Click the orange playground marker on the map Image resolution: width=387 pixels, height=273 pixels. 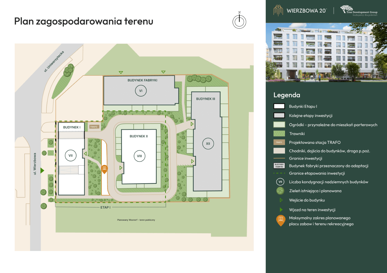pos(104,169)
